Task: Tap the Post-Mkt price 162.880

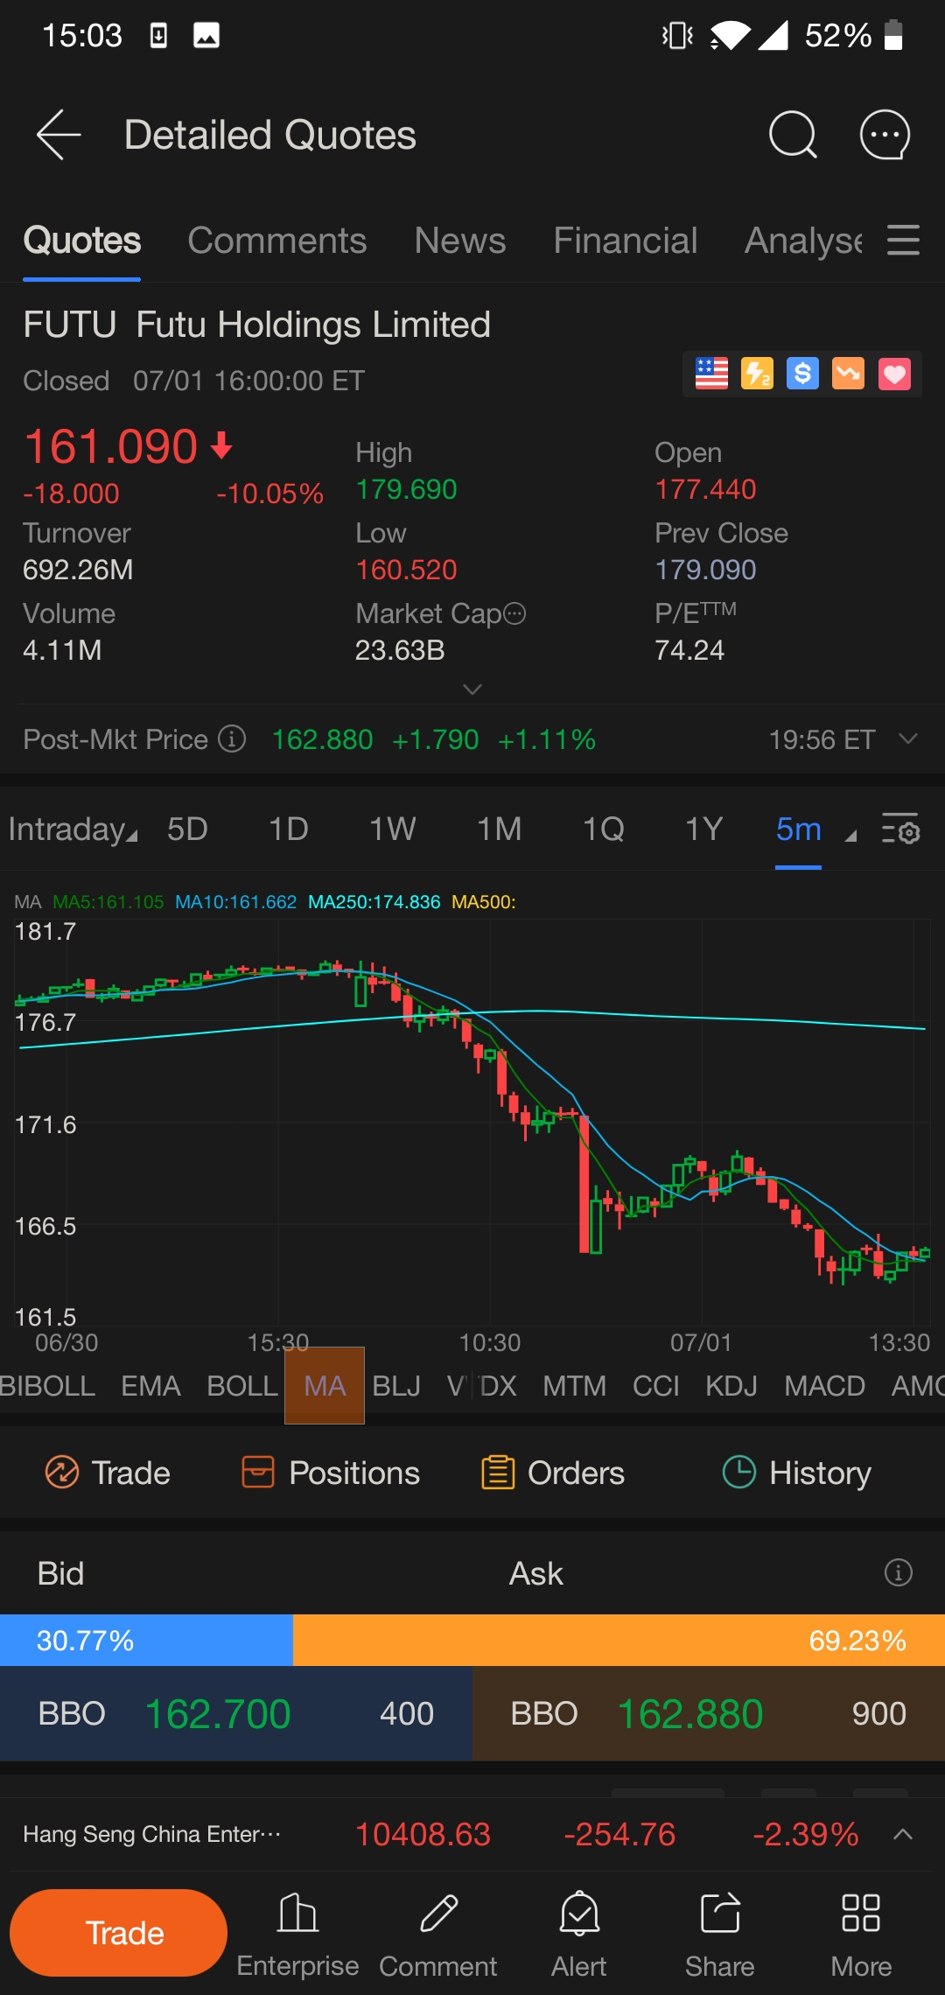Action: (322, 739)
